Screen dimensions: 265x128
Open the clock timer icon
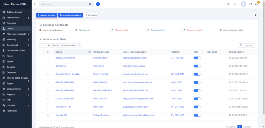251,4
